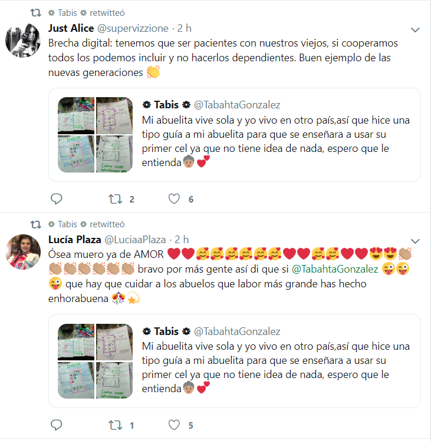The width and height of the screenshot is (431, 441).
Task: Open the first quoted tweet's photo collage
Action: [x=95, y=135]
